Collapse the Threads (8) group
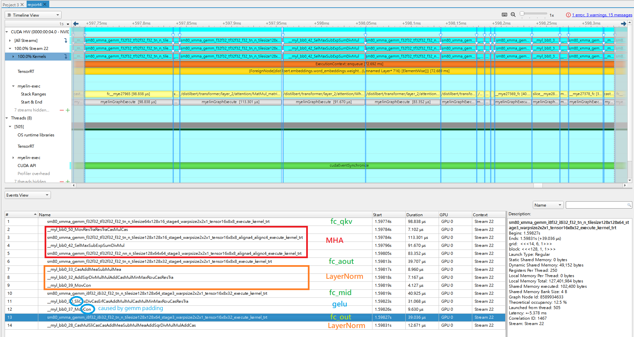Viewport: 634px width, 337px height. pyautogui.click(x=7, y=118)
